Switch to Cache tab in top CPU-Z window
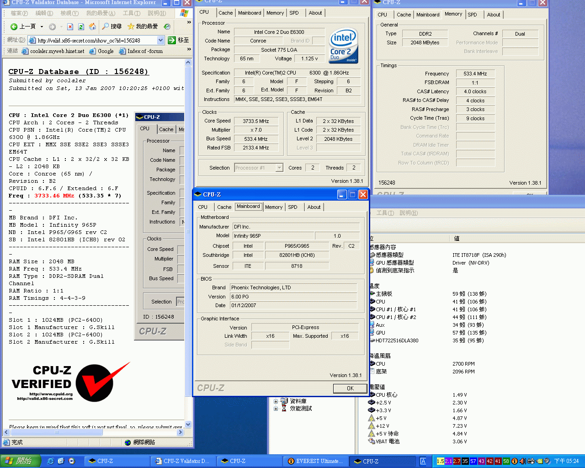 click(225, 13)
